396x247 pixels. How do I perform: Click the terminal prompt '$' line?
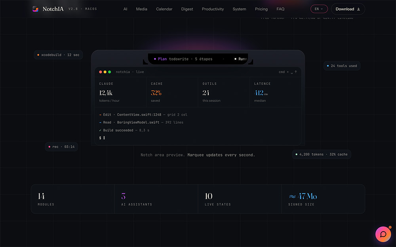coord(102,138)
